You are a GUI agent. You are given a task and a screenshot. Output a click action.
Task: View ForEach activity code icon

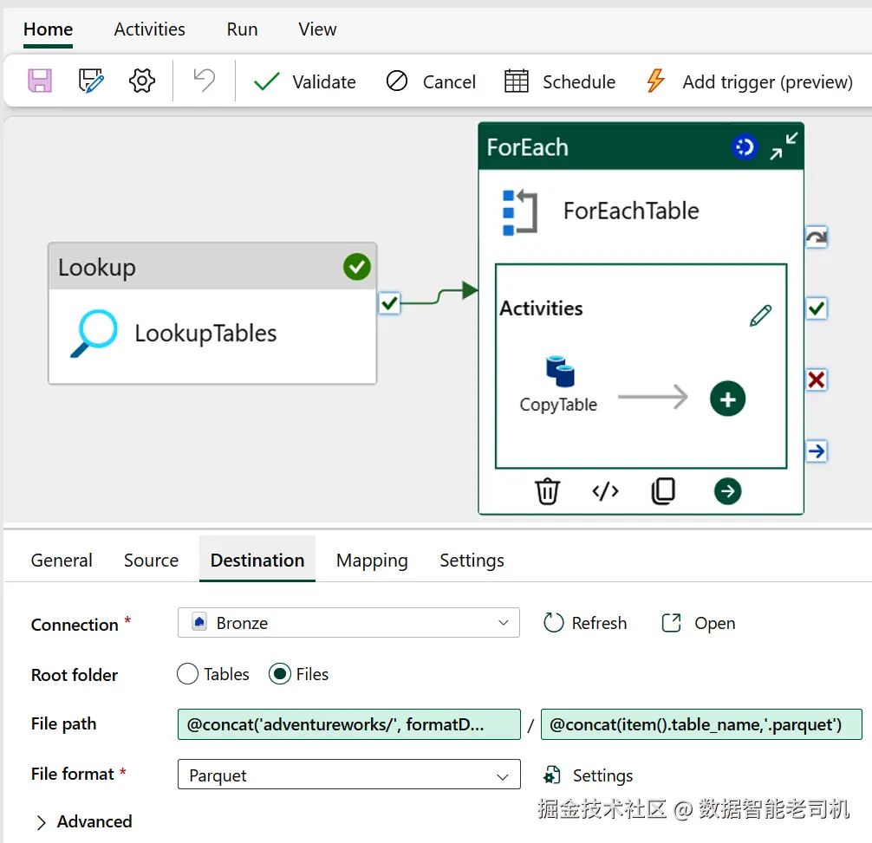click(x=605, y=491)
